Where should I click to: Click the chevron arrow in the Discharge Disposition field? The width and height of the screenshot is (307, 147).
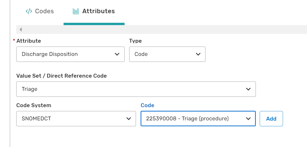[117, 54]
